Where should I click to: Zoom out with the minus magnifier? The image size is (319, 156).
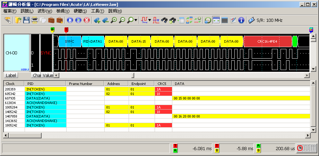click(122, 20)
